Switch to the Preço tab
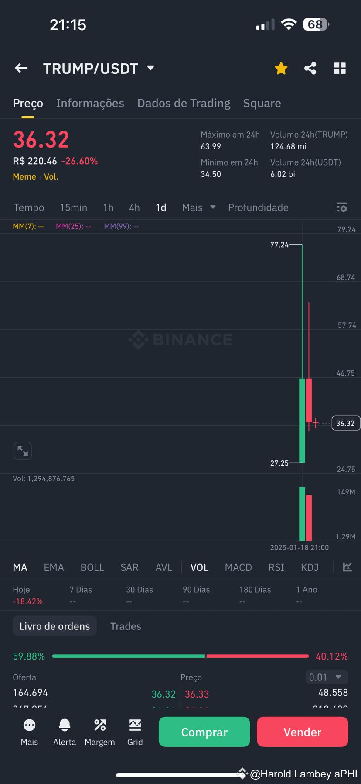 tap(28, 103)
